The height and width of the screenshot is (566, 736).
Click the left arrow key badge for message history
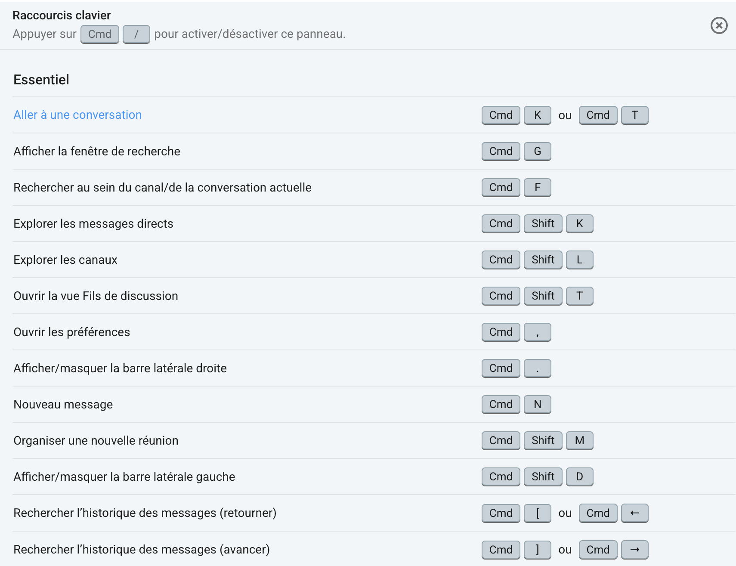point(634,513)
